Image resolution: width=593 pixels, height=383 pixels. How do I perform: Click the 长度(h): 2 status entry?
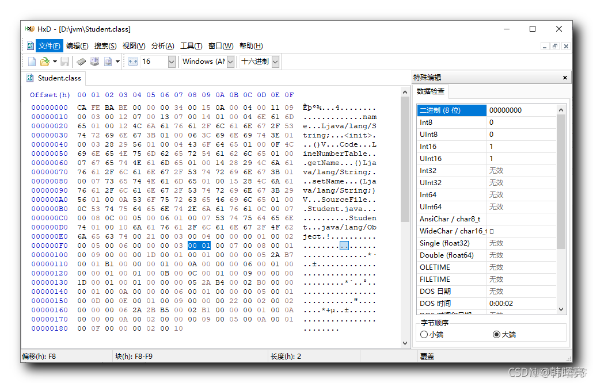[286, 357]
